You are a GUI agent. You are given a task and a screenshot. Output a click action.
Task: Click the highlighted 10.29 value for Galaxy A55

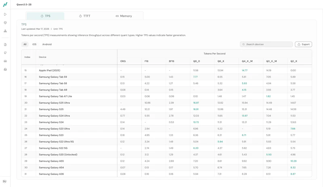[294, 161]
